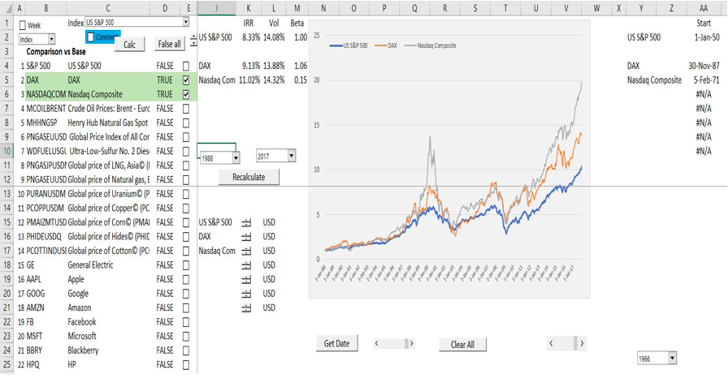Click spinner in the lower US S&P 500 row

click(246, 223)
